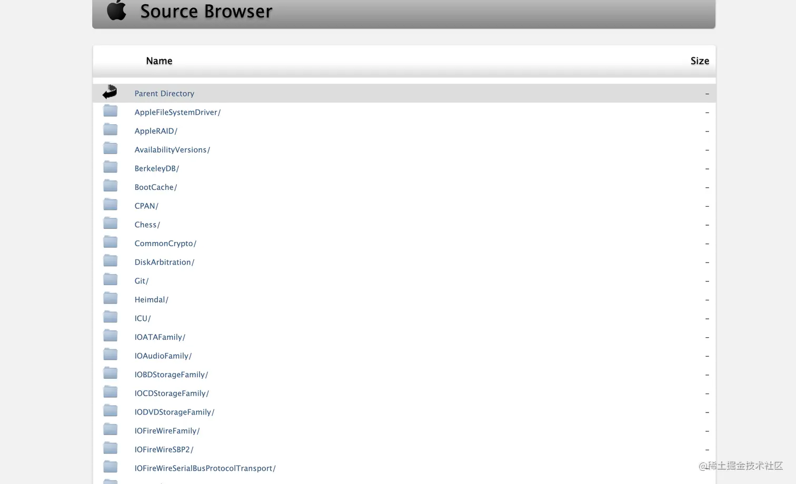Click the folder icon beside IOAudioFamily/
This screenshot has height=484, width=796.
[110, 354]
